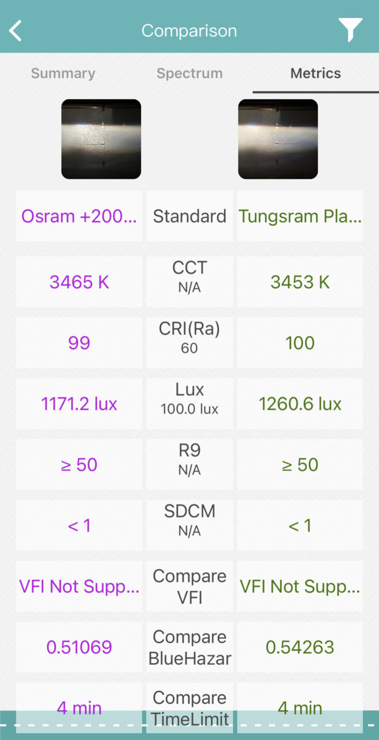Screen dimensions: 379x740
Task: Open the Tungsram headlight thumbnail image
Action: click(278, 139)
